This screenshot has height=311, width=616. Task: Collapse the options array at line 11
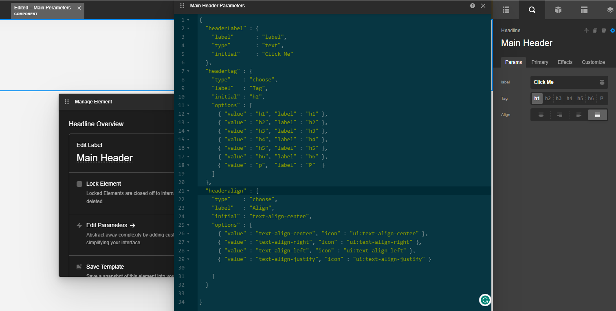click(x=188, y=105)
